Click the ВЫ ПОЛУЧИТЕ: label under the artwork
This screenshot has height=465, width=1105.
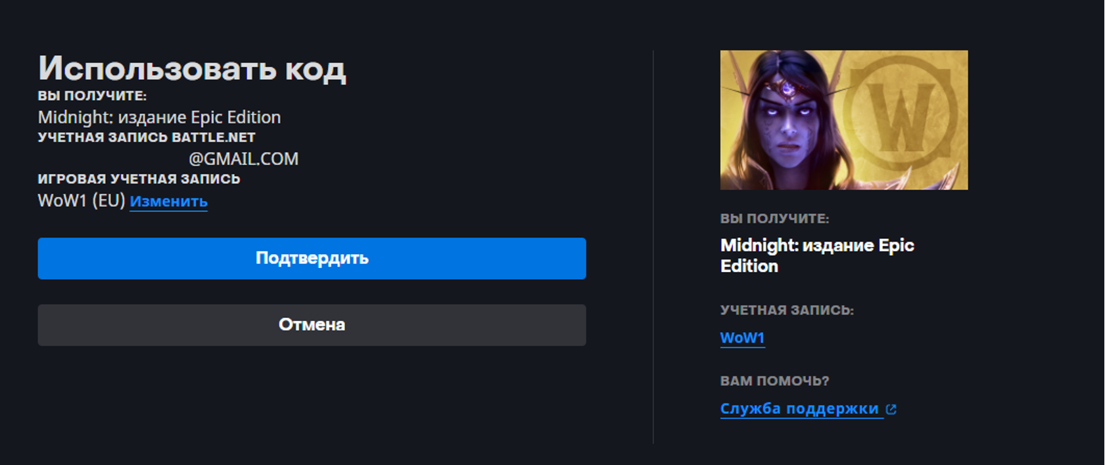click(774, 219)
